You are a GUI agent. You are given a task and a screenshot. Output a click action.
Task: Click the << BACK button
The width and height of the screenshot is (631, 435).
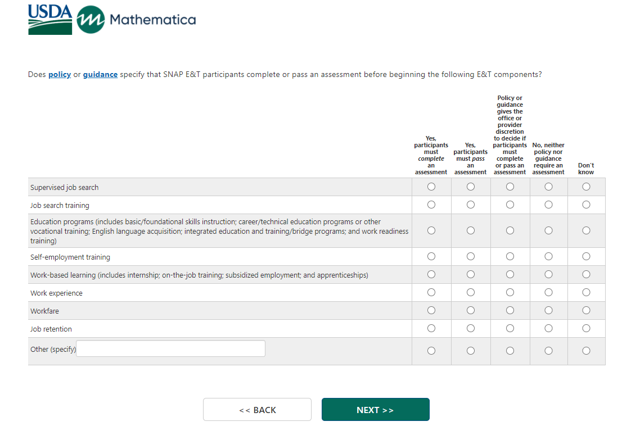tap(257, 410)
